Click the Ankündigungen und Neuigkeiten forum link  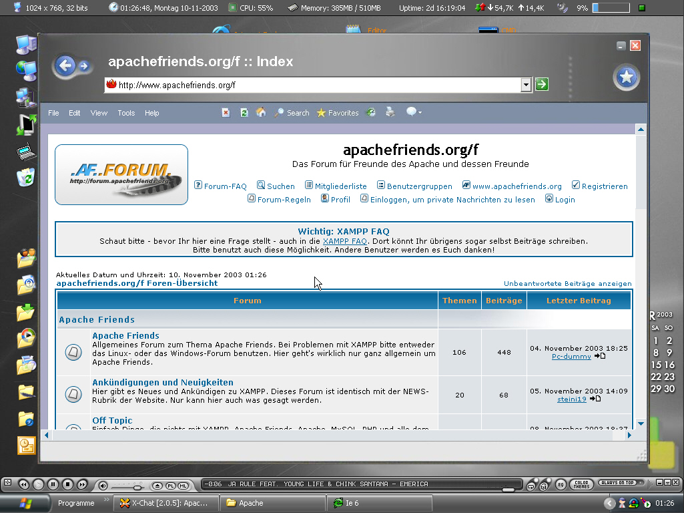tap(162, 382)
